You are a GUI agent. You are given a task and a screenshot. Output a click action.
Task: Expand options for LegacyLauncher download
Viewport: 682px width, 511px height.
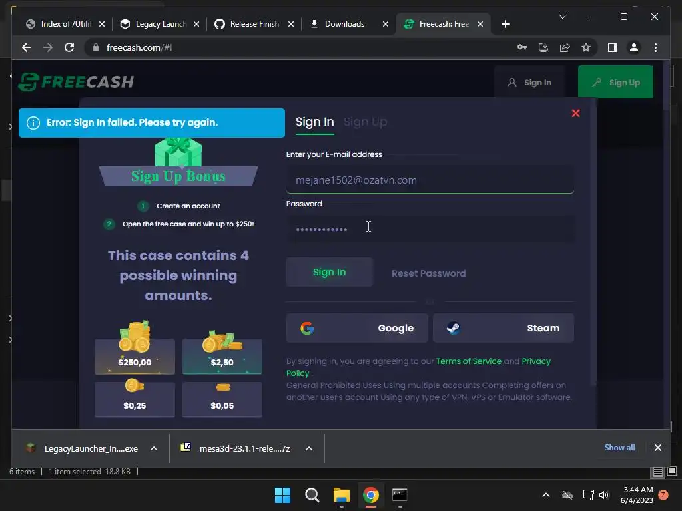[x=154, y=448]
